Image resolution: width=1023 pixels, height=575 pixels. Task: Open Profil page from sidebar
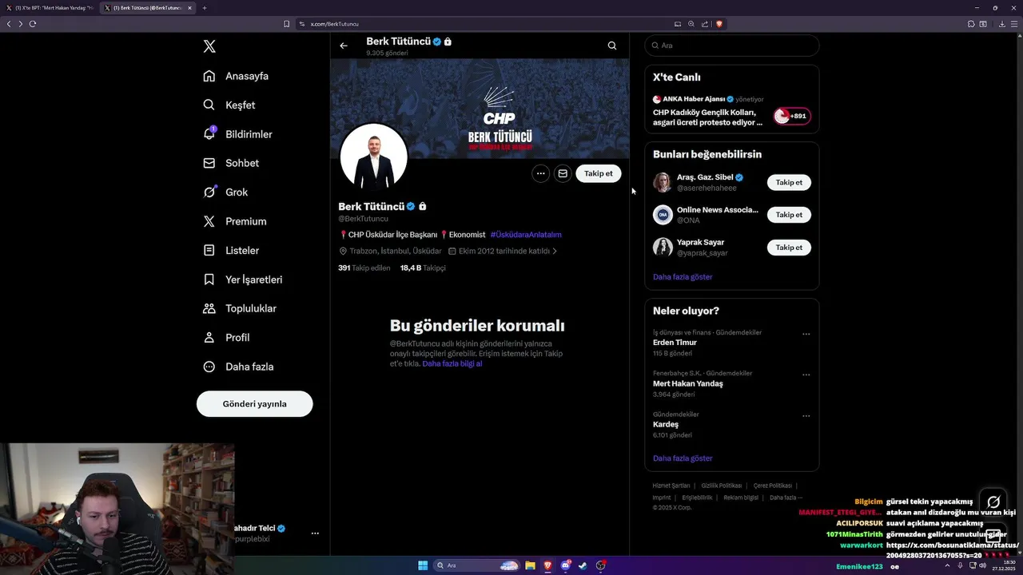point(226,337)
